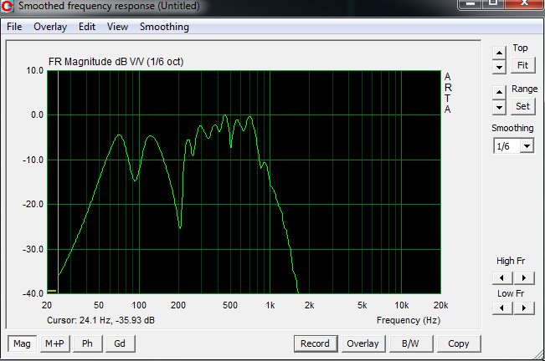Click the 0.0 dB axis label
This screenshot has height=361, width=545.
pos(37,114)
